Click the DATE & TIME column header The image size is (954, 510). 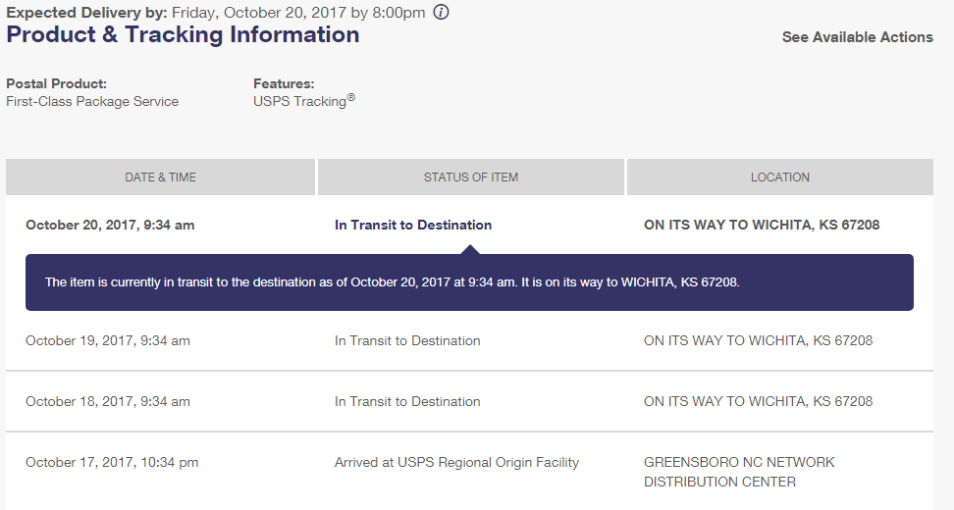(160, 178)
